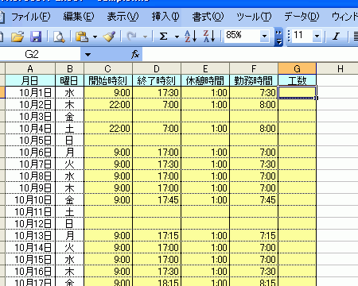
Task: Activate the Format Painter brush
Action: (x=109, y=37)
